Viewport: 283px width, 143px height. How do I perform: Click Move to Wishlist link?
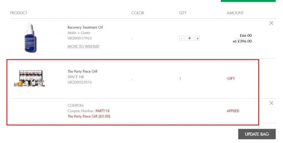pos(83,46)
